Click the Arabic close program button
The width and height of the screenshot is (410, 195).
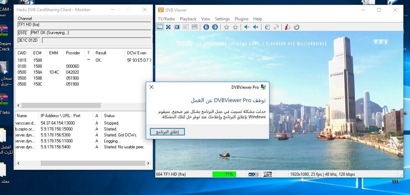(x=167, y=132)
